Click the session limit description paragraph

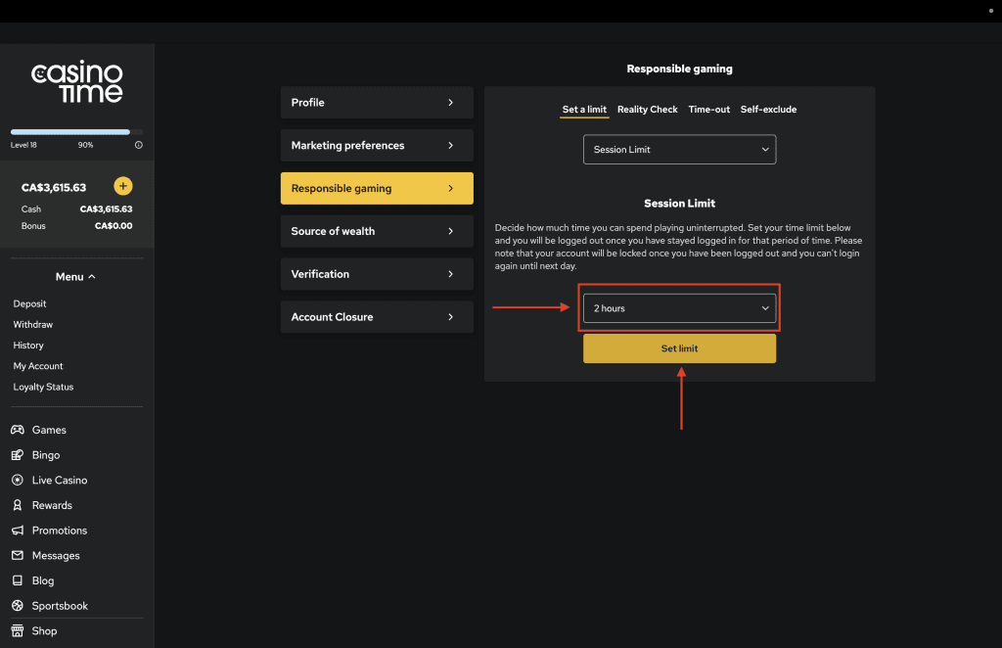(x=678, y=247)
